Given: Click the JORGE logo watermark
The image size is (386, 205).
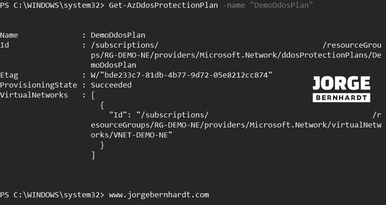Looking at the screenshot, I should (x=341, y=84).
